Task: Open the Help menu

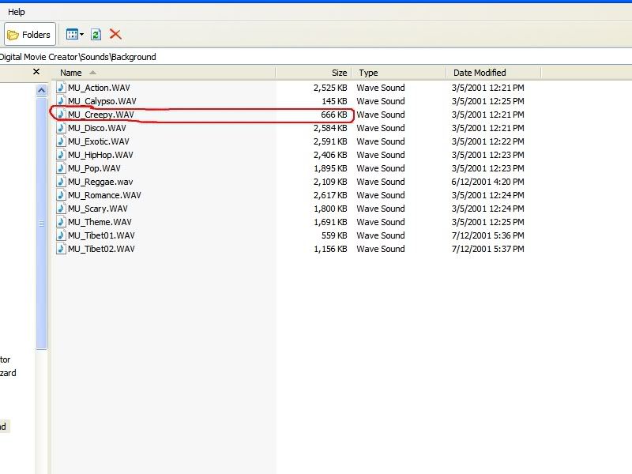Action: 17,12
